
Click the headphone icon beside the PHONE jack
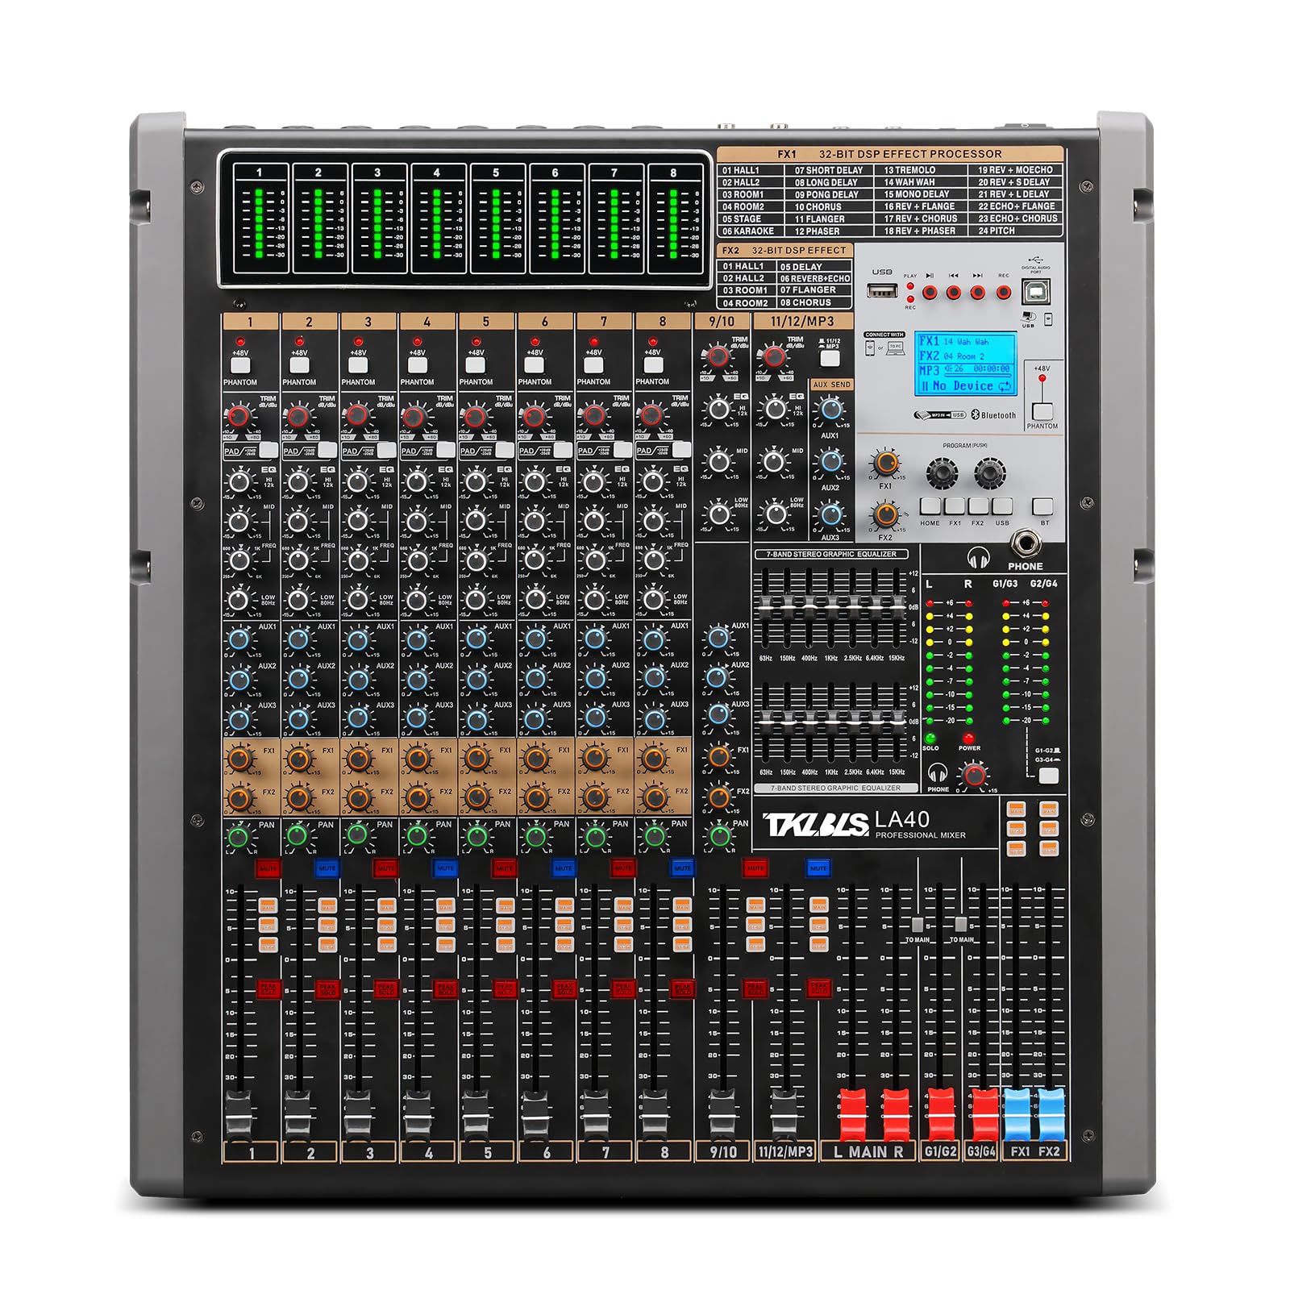click(979, 557)
